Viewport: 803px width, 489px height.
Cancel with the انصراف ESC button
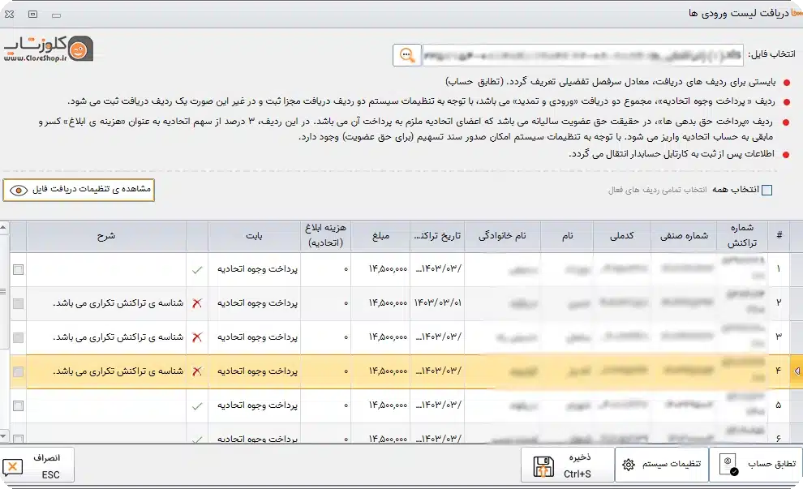coord(37,465)
